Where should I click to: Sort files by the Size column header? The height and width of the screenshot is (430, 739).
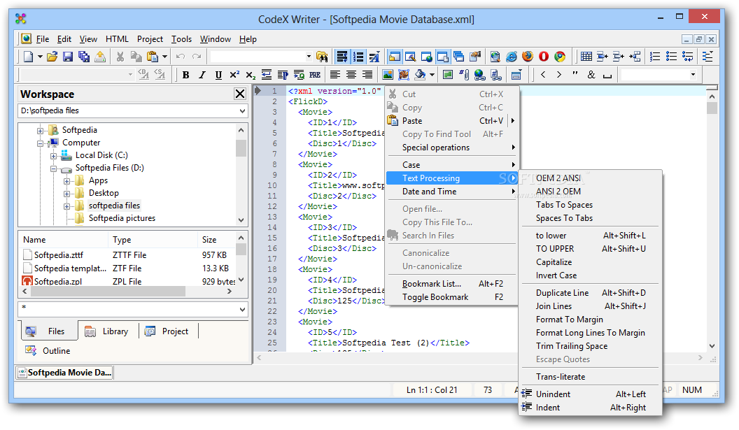216,240
